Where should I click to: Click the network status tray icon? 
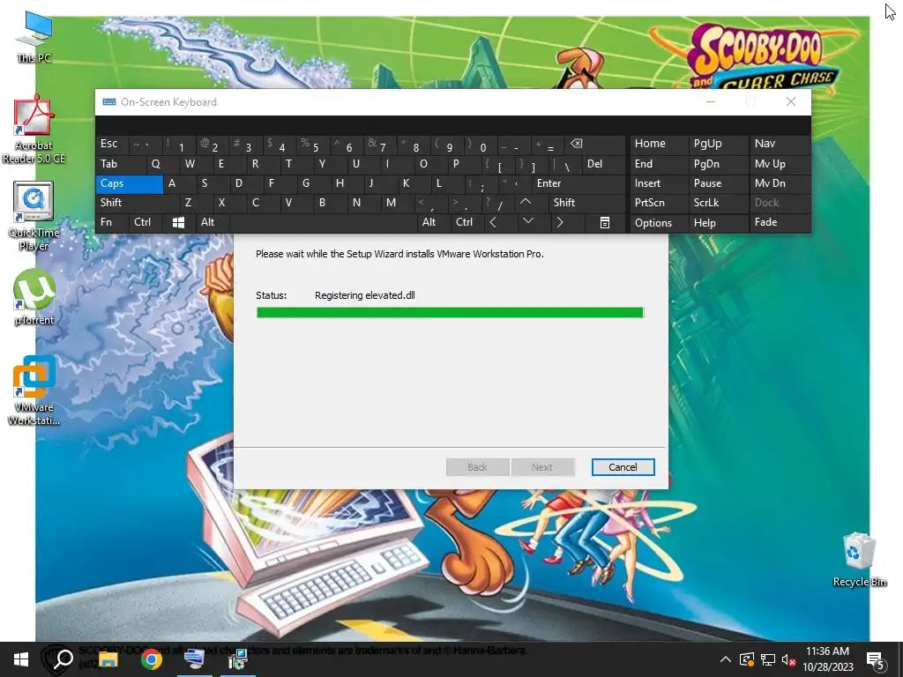[768, 659]
